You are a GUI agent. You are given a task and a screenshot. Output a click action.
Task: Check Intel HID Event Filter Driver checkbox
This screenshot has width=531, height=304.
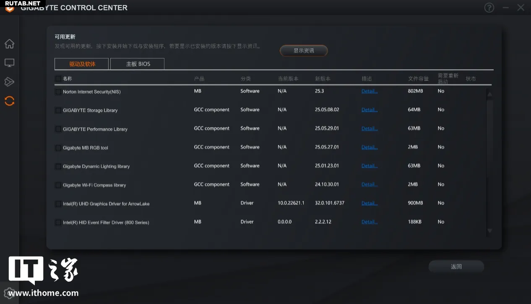(x=58, y=223)
